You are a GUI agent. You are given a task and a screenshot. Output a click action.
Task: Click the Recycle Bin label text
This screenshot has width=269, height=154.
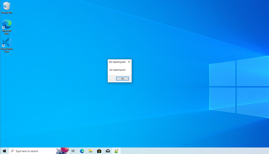pyautogui.click(x=7, y=13)
